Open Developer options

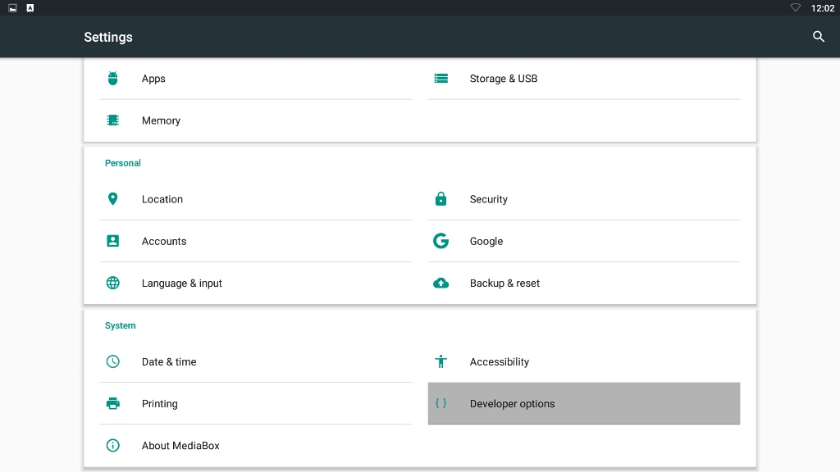[512, 404]
